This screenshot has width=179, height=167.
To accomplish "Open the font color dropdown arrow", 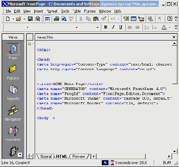I will pos(170,27).
